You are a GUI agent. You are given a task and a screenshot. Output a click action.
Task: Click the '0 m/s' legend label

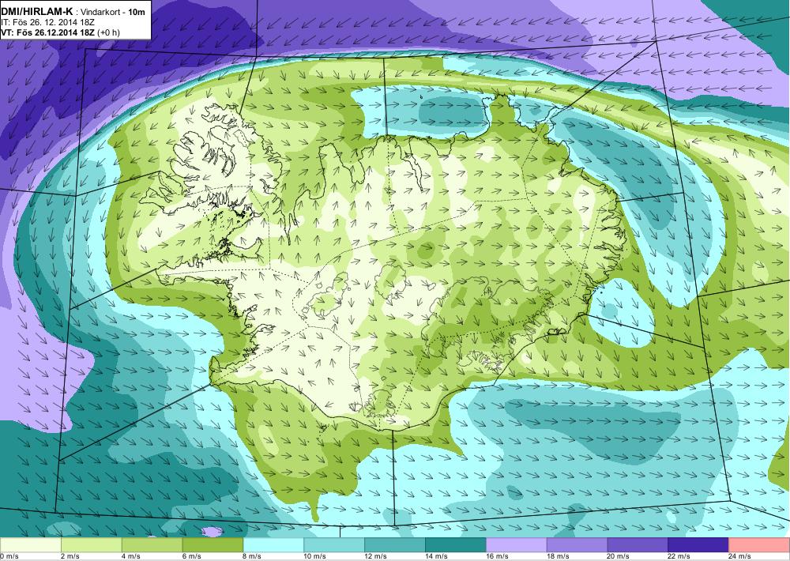[9, 556]
